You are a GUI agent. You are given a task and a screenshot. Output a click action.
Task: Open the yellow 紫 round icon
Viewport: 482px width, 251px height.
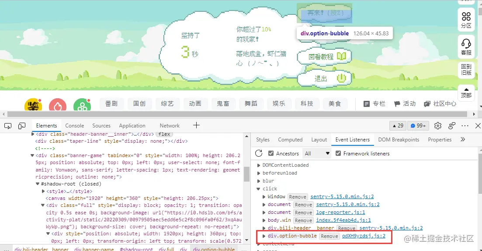[x=33, y=105]
